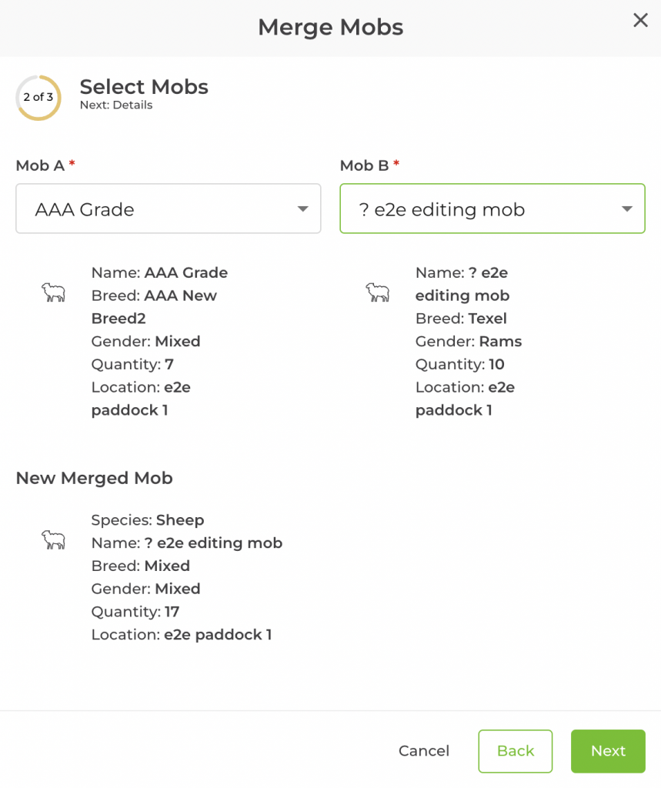Close the Merge Mobs dialog
Screen dimensions: 661x788
[x=640, y=21]
